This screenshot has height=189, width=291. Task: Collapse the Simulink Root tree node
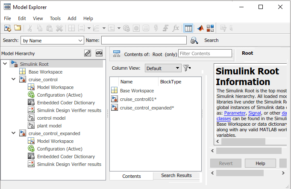[5, 64]
